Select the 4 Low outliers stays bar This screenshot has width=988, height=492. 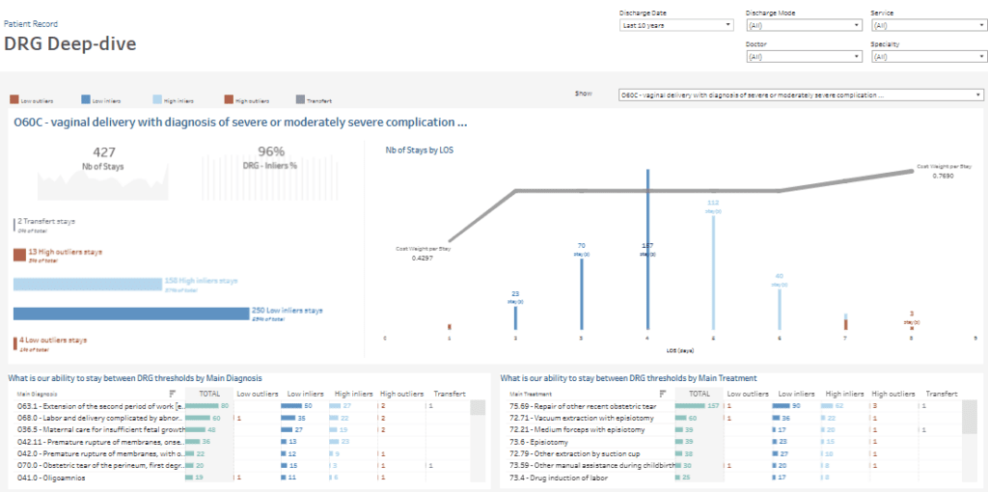tap(15, 344)
